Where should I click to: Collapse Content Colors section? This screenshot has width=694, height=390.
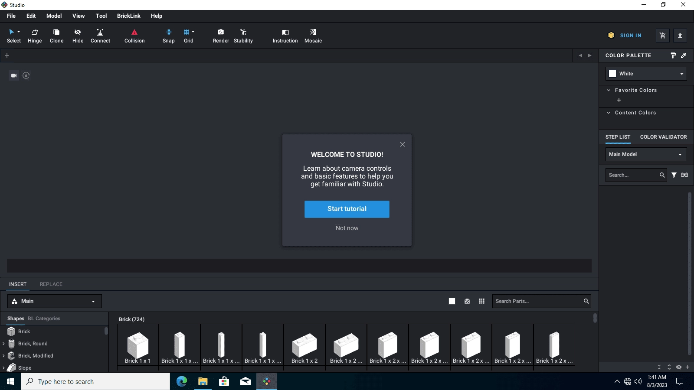[x=609, y=113]
